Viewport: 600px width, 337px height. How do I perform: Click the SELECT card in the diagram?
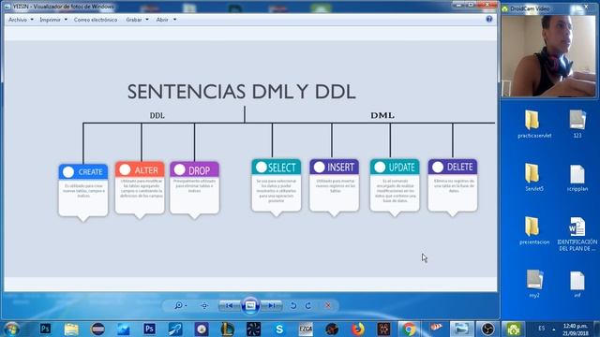pyautogui.click(x=277, y=187)
